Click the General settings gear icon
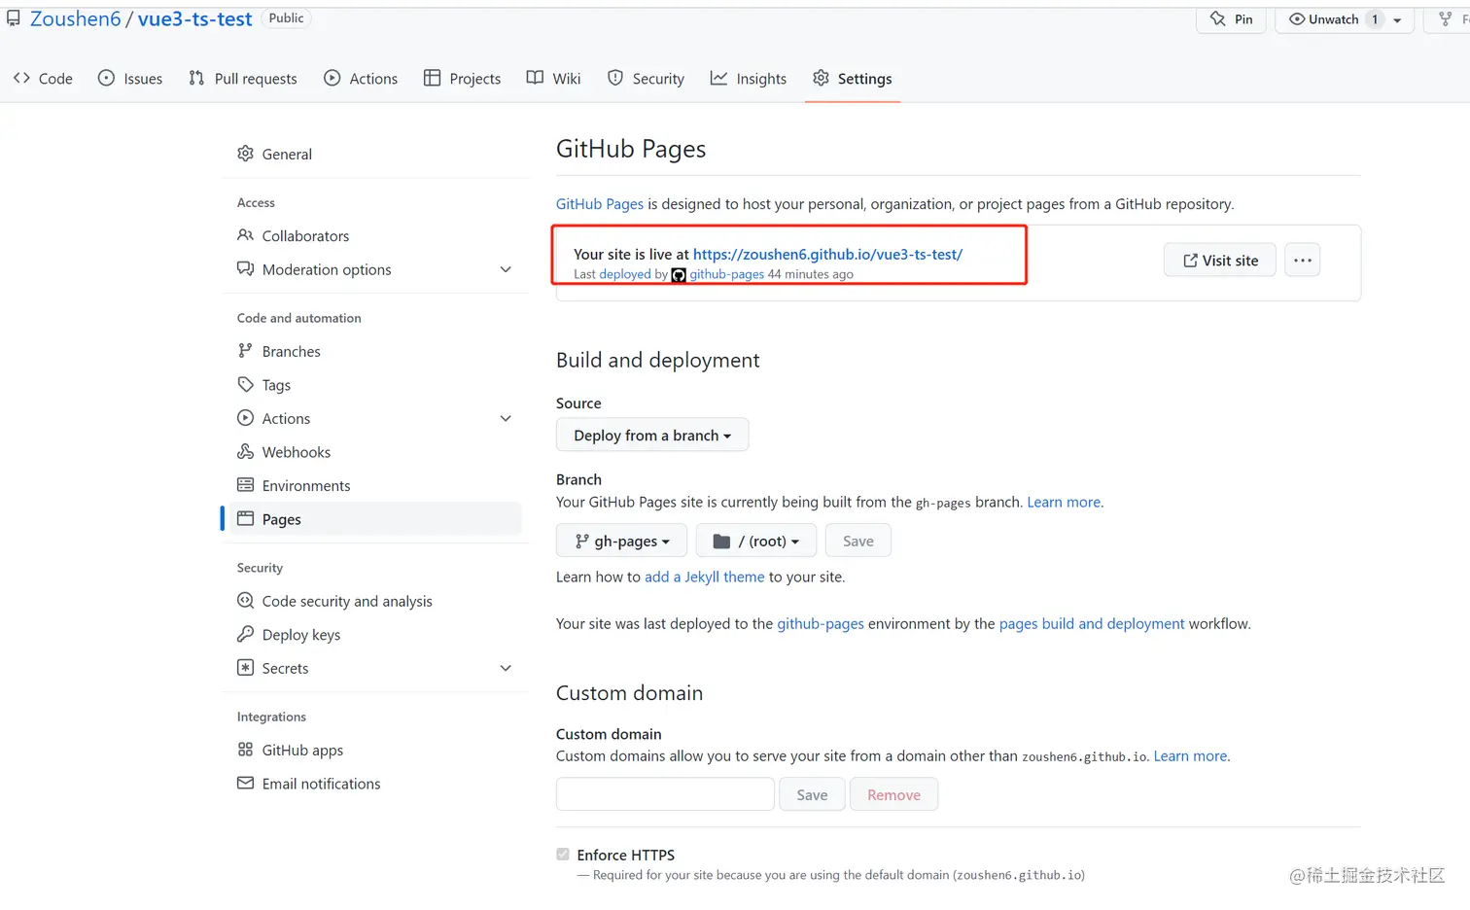 click(x=246, y=154)
